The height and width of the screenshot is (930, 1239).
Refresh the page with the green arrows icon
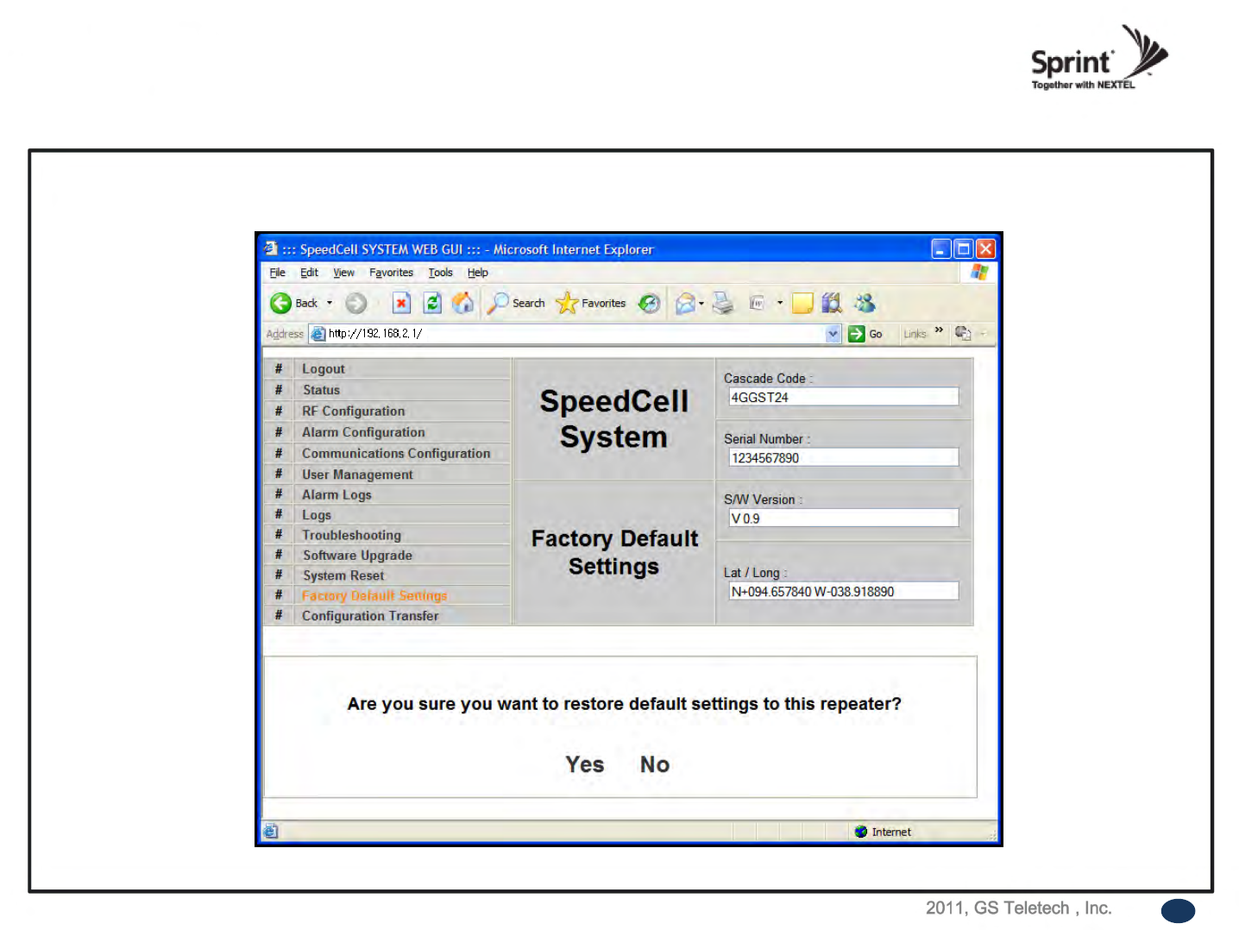(432, 303)
